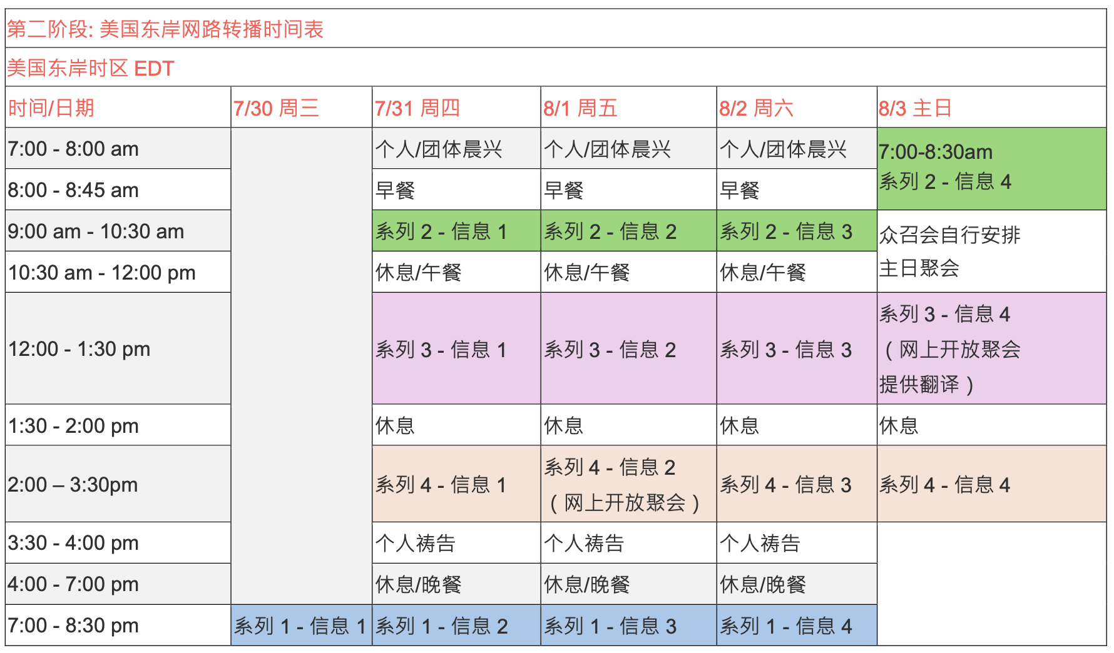Select the '7:00 - 8:30 pm' time cell
This screenshot has height=653, width=1114.
click(x=118, y=625)
